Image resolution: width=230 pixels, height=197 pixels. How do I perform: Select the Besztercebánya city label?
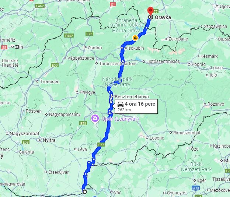point(132,96)
